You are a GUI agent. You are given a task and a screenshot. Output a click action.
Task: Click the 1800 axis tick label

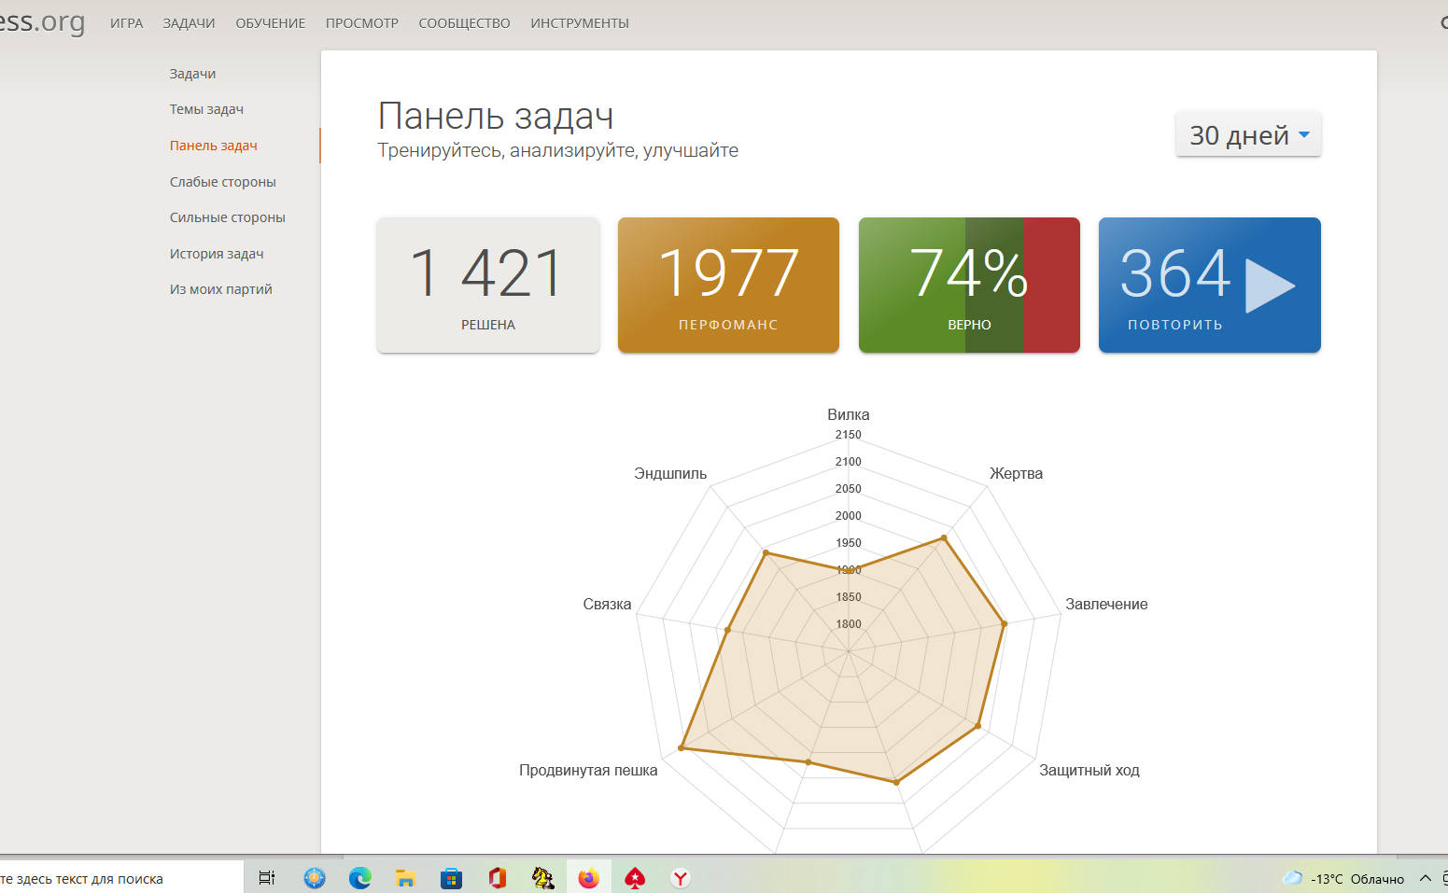pos(849,624)
